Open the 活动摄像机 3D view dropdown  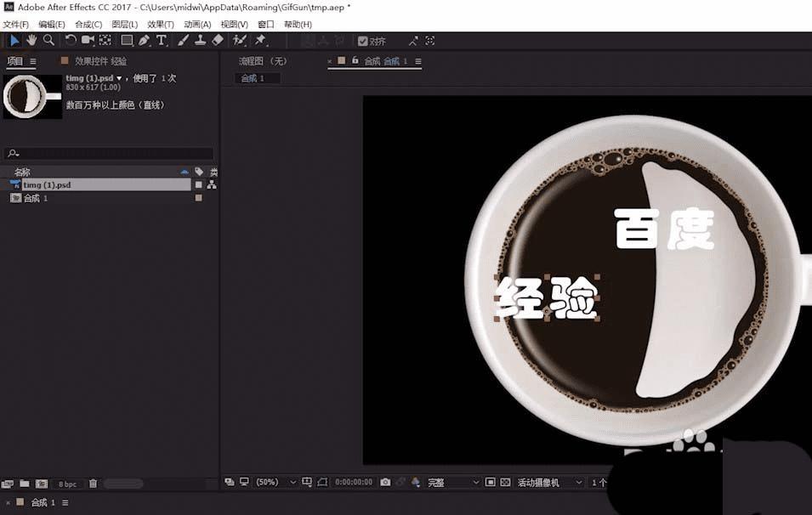coord(550,483)
